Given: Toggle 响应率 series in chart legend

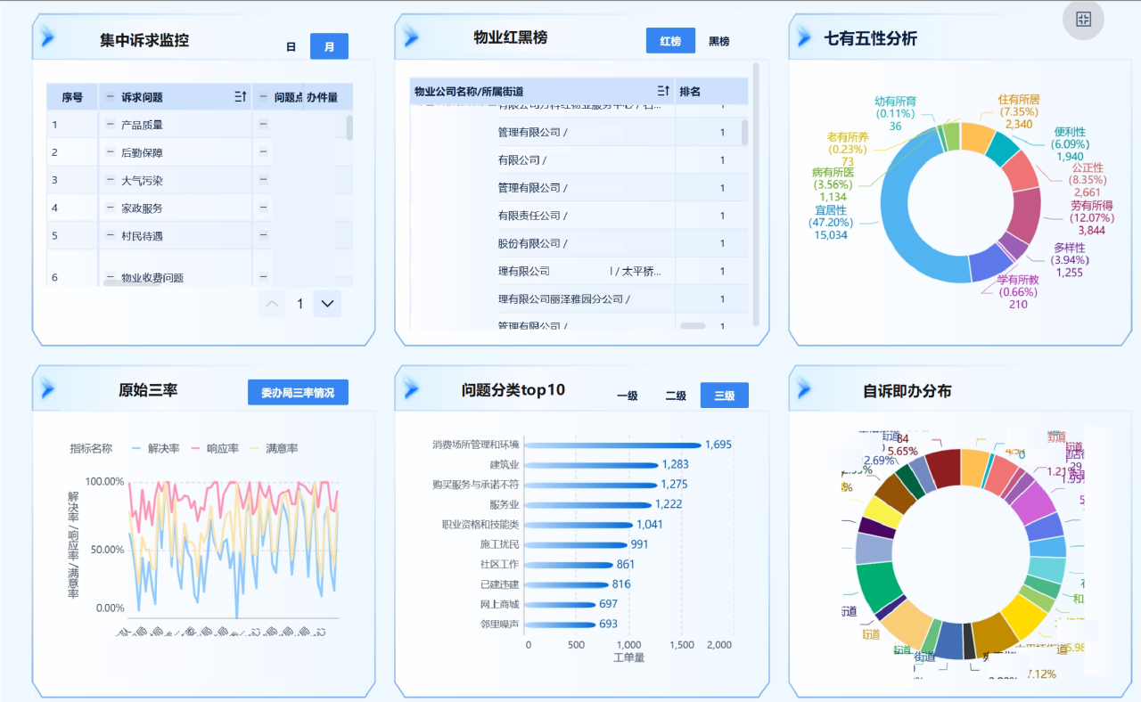Looking at the screenshot, I should [x=213, y=448].
